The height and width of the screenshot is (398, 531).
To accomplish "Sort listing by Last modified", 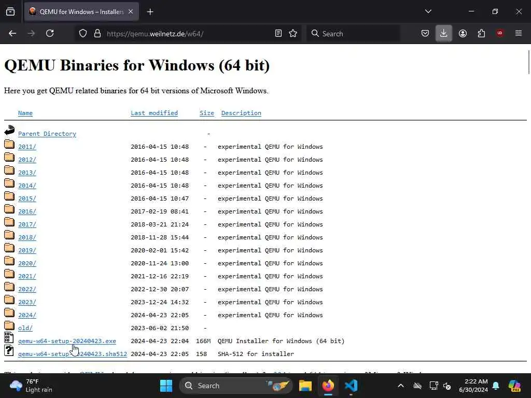I will [x=155, y=113].
